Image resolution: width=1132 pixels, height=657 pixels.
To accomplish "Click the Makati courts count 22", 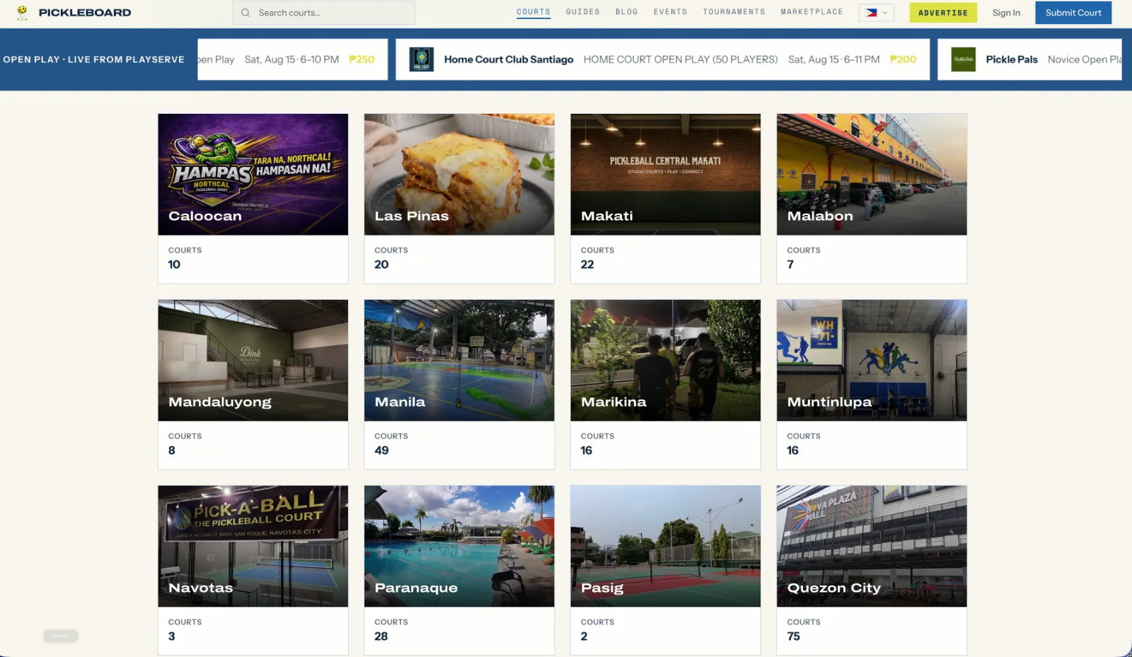I will tap(587, 264).
